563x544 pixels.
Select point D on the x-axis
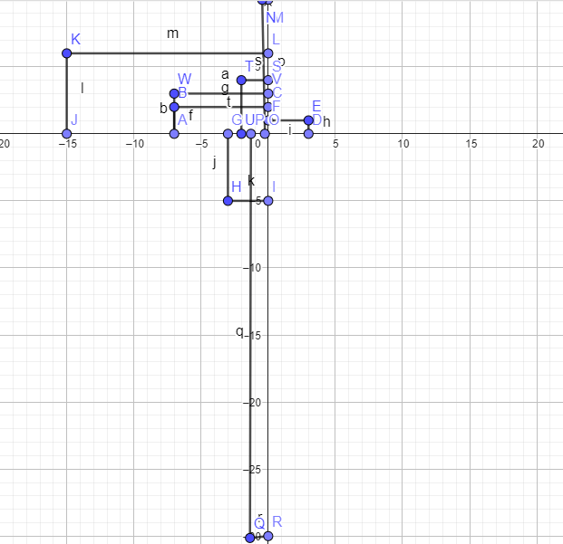coord(308,134)
